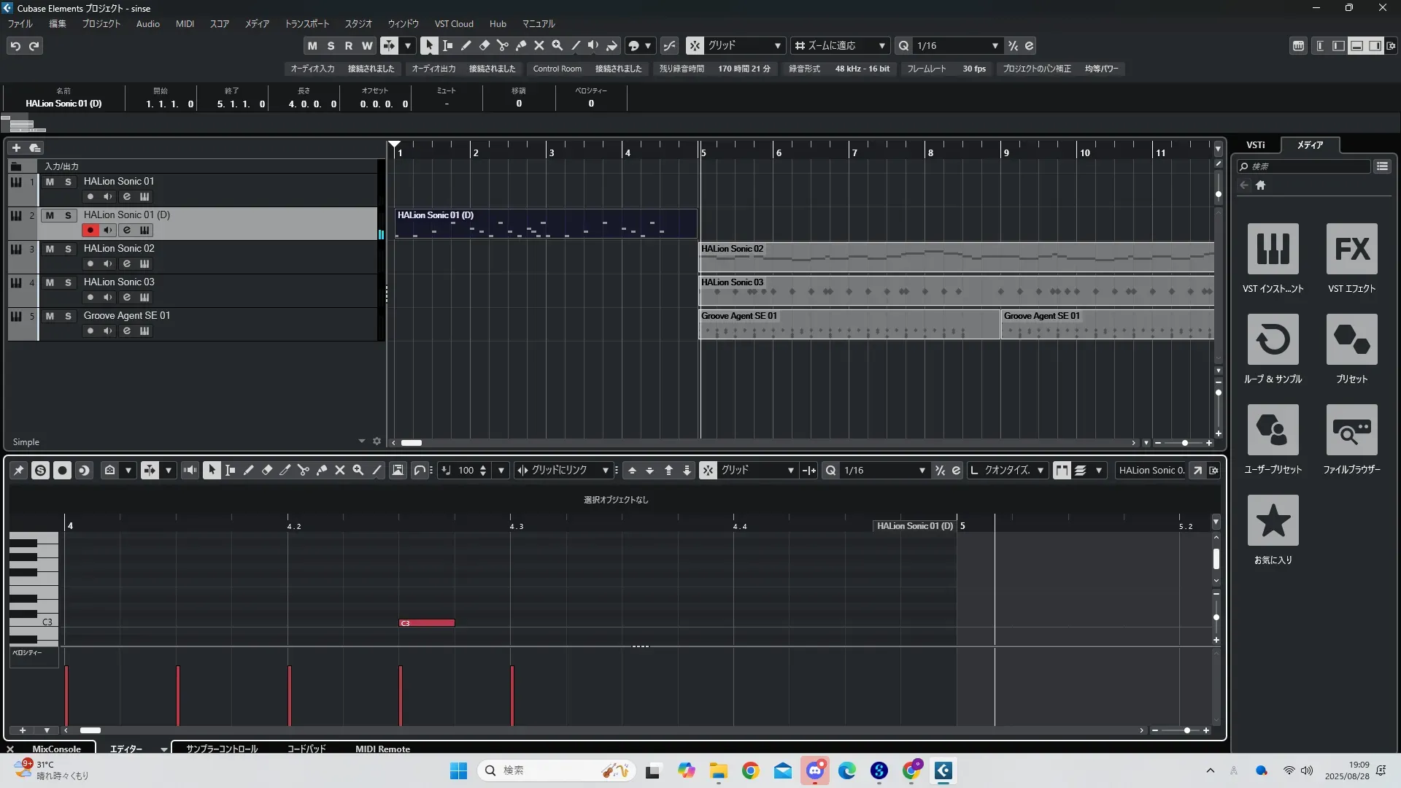Select the Split scissors tool
1401x788 pixels.
[502, 45]
